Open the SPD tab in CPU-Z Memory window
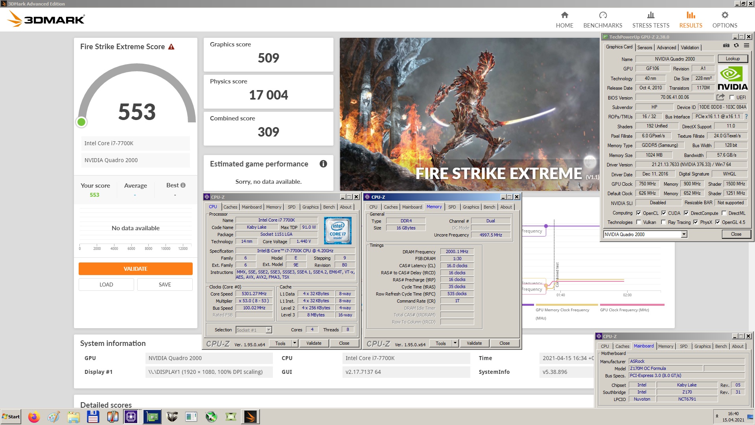Image resolution: width=755 pixels, height=425 pixels. (x=452, y=207)
